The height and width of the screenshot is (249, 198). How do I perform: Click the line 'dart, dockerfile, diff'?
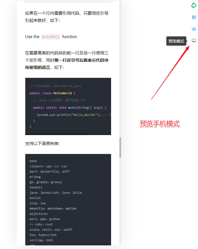(49, 171)
